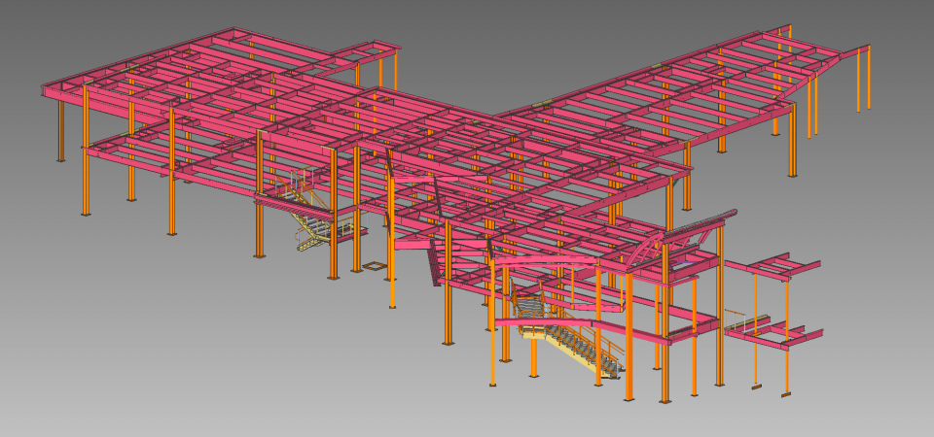Click the handrail on the right detached walkway

point(745,318)
